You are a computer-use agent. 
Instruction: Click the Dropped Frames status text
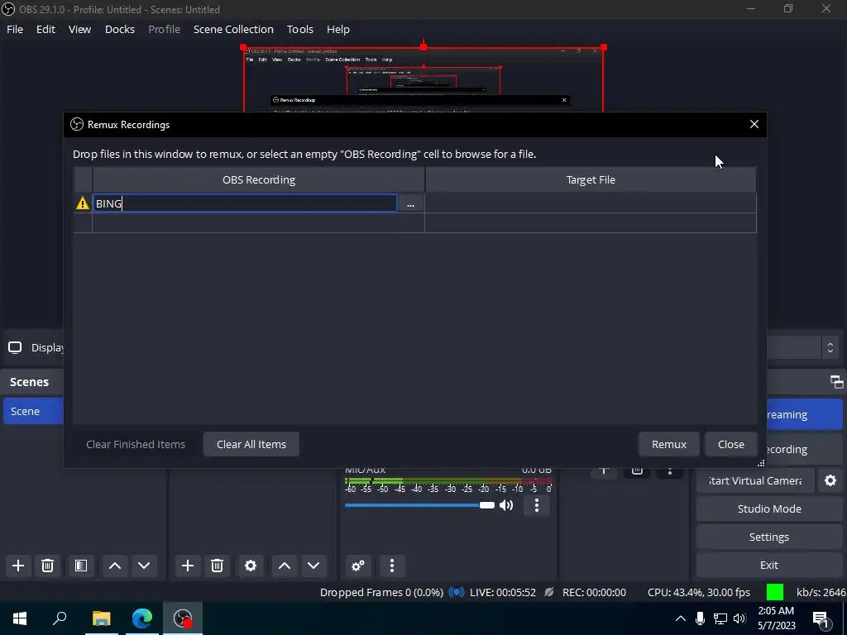point(381,592)
